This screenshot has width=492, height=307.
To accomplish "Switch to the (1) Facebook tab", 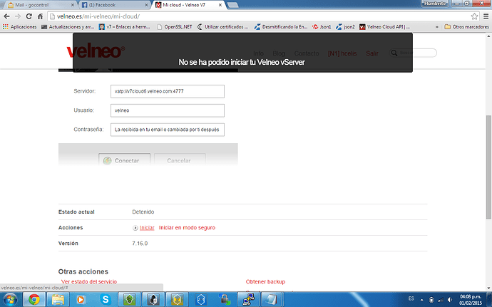I will 113,5.
